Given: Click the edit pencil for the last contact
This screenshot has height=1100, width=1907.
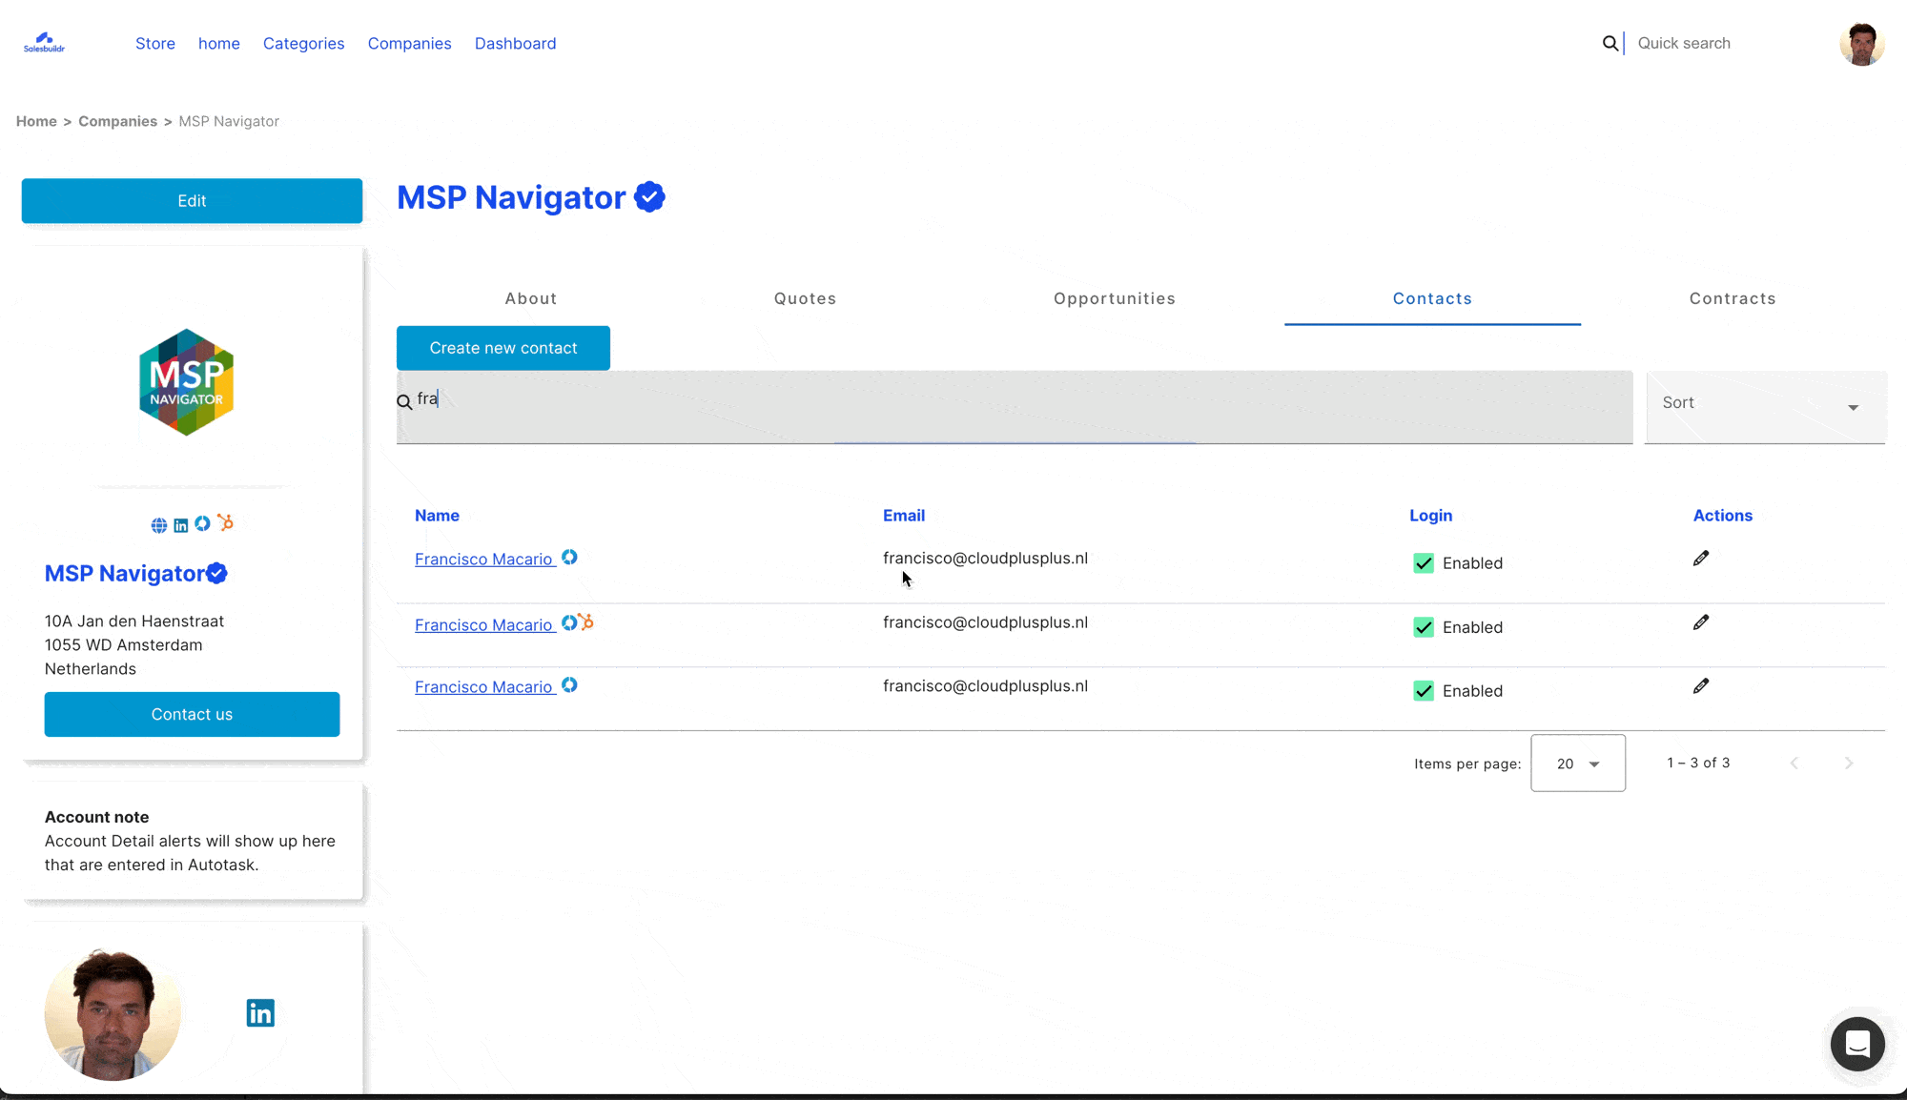Looking at the screenshot, I should click(x=1701, y=686).
